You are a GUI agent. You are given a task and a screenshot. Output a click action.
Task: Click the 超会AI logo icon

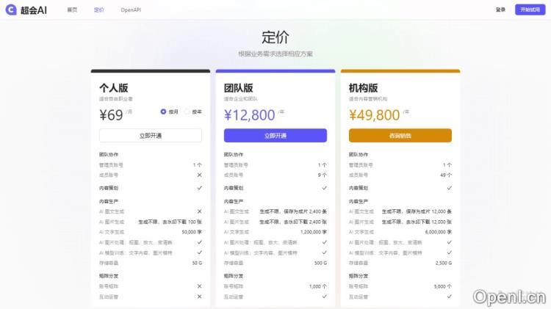[x=11, y=10]
